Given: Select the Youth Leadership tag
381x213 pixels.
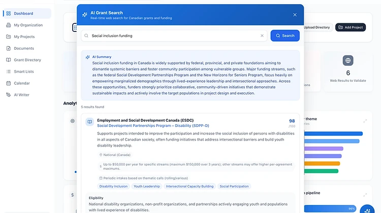Looking at the screenshot, I should coord(147,186).
